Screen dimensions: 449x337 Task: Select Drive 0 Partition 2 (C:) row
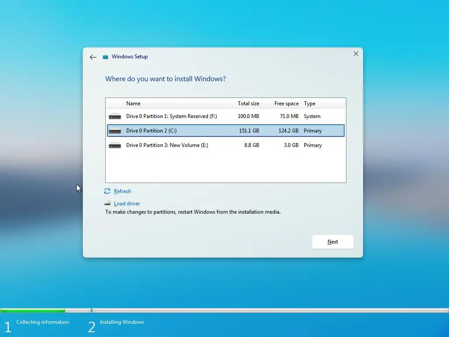pyautogui.click(x=226, y=131)
